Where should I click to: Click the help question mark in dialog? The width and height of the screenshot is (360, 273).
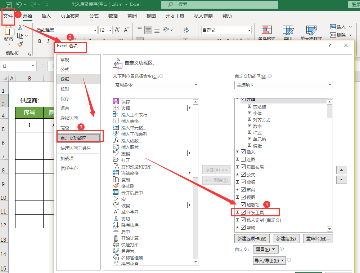click(330, 45)
